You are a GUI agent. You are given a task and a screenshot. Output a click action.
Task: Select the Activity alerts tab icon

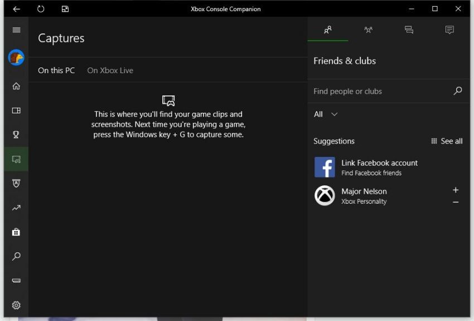[x=449, y=30]
